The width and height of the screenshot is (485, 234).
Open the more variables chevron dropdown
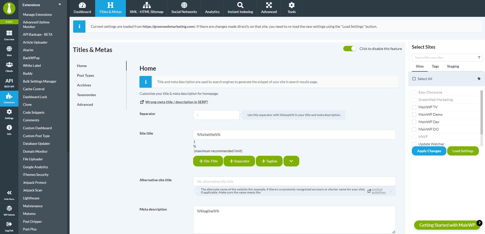(x=291, y=161)
